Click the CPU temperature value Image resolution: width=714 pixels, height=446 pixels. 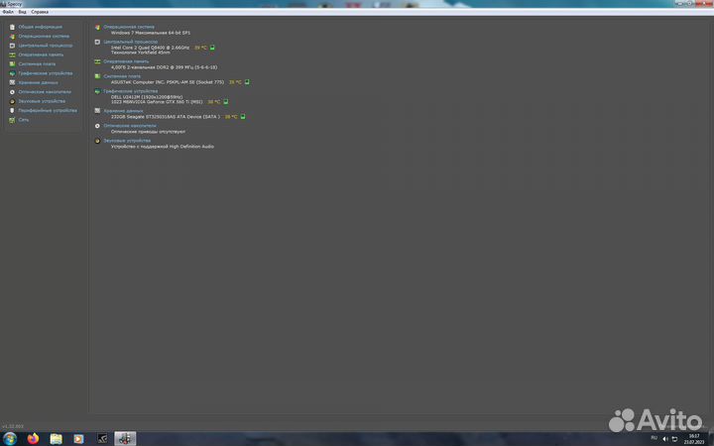pos(200,48)
